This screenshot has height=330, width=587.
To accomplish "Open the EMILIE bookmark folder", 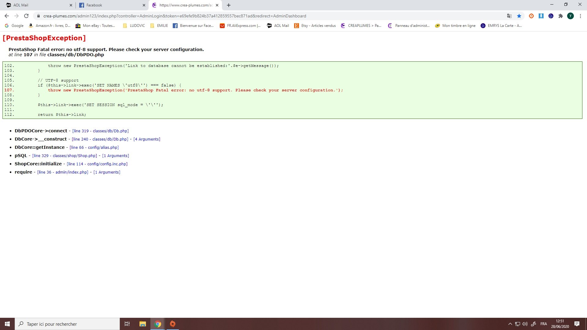I will (159, 26).
